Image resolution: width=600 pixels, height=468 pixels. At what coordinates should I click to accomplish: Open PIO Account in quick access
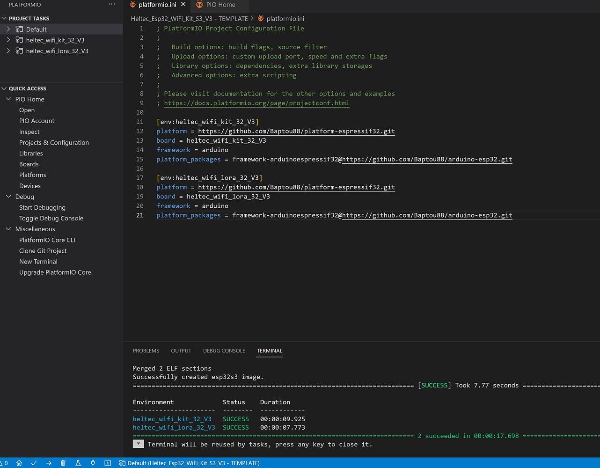[37, 121]
